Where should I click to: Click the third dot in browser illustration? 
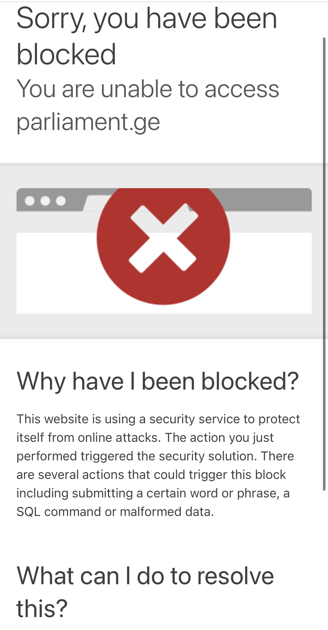click(61, 201)
